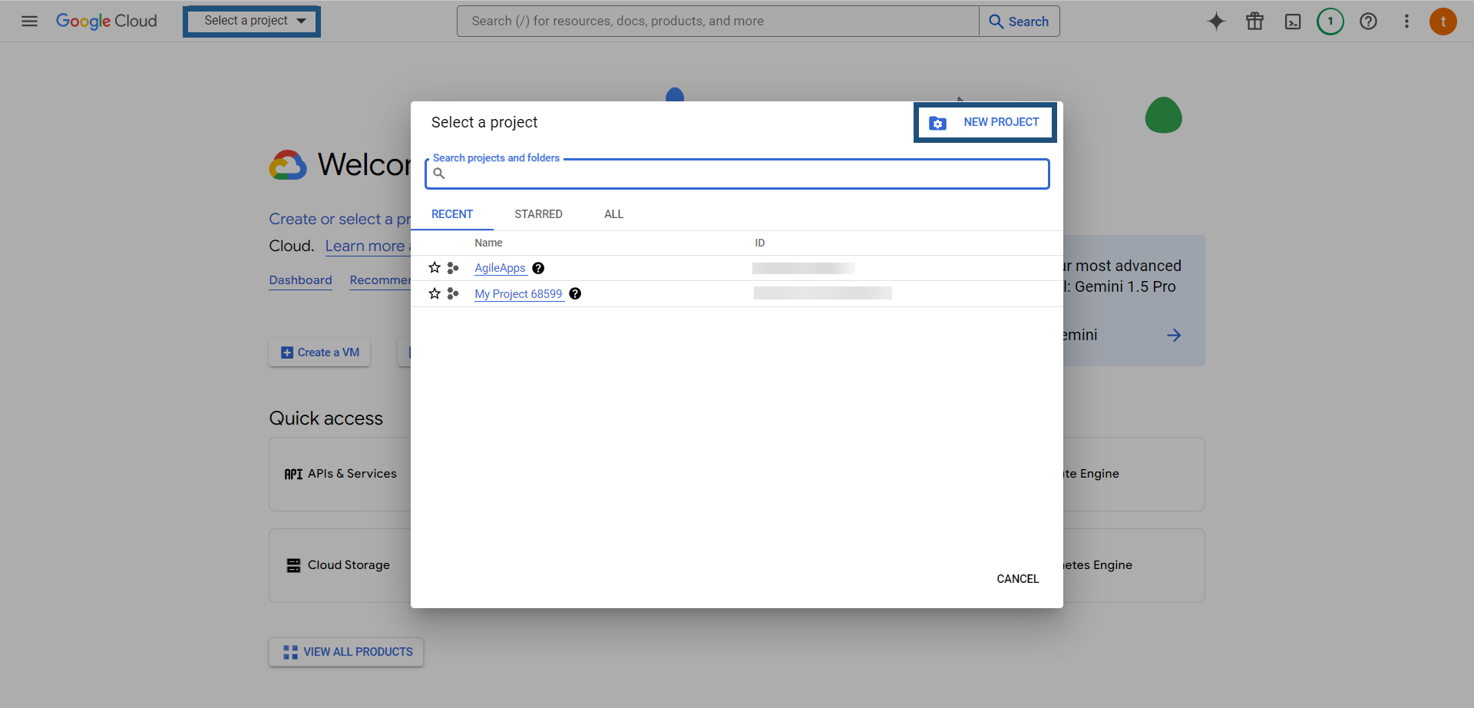Click VIEW ALL PRODUCTS button
Screen dimensions: 1474x708
point(346,652)
